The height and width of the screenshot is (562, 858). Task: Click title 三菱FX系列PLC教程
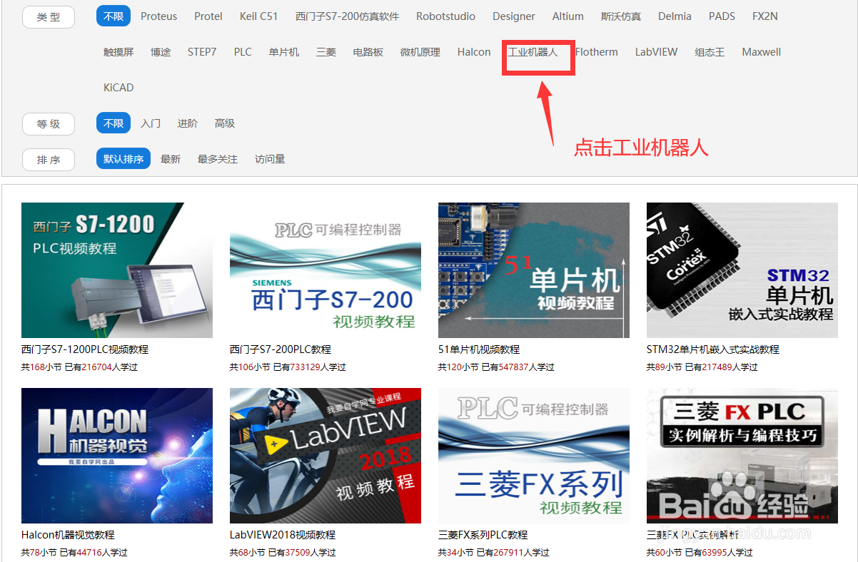coord(483,535)
